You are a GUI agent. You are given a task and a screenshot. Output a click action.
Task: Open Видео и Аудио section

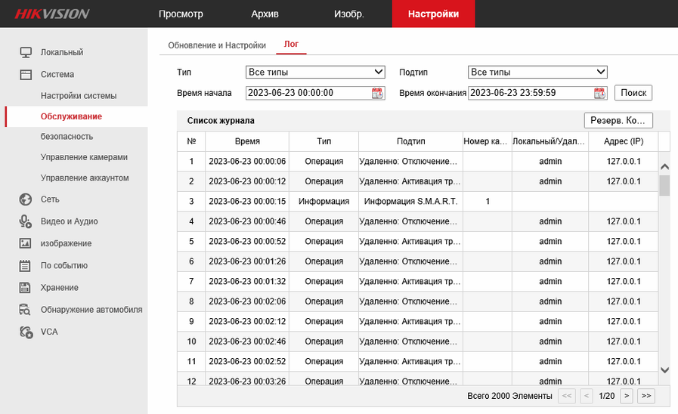[x=70, y=221]
